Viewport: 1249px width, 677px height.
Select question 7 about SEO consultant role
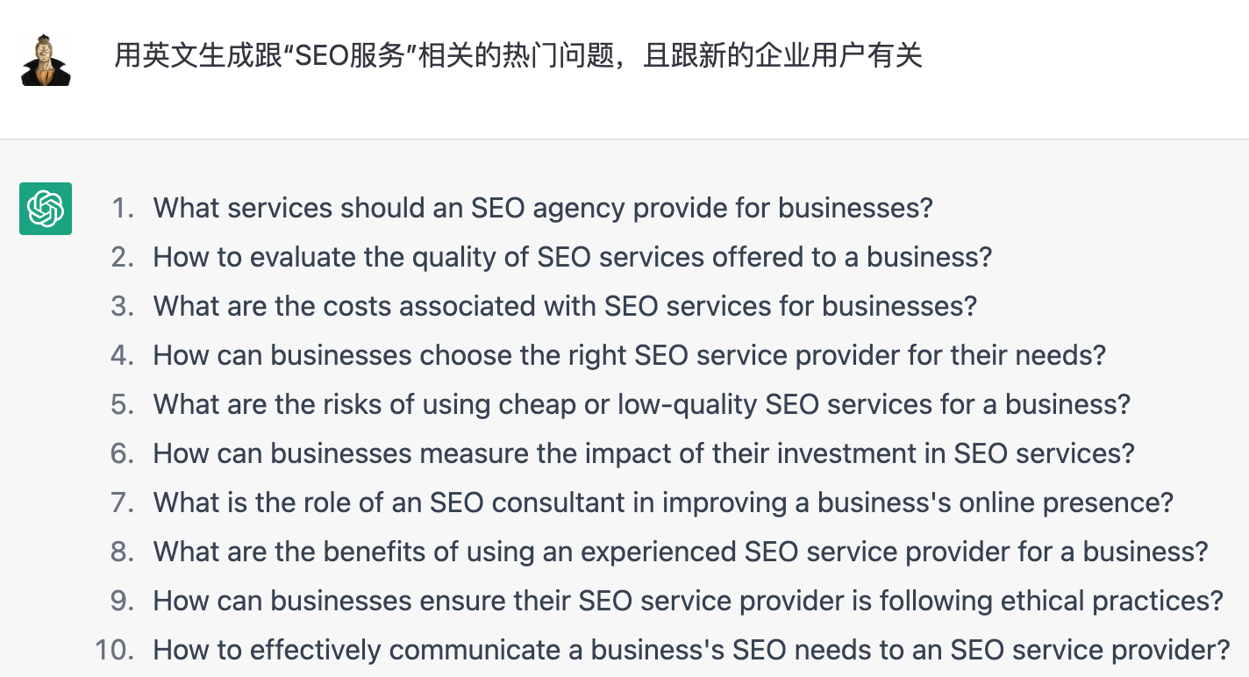(661, 502)
